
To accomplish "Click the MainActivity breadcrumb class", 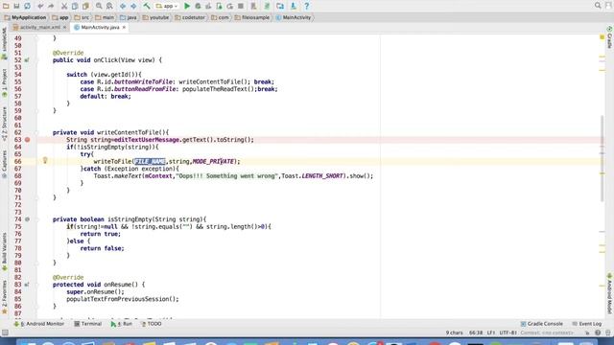I will [294, 17].
